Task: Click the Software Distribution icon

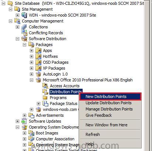Action: [x=24, y=39]
